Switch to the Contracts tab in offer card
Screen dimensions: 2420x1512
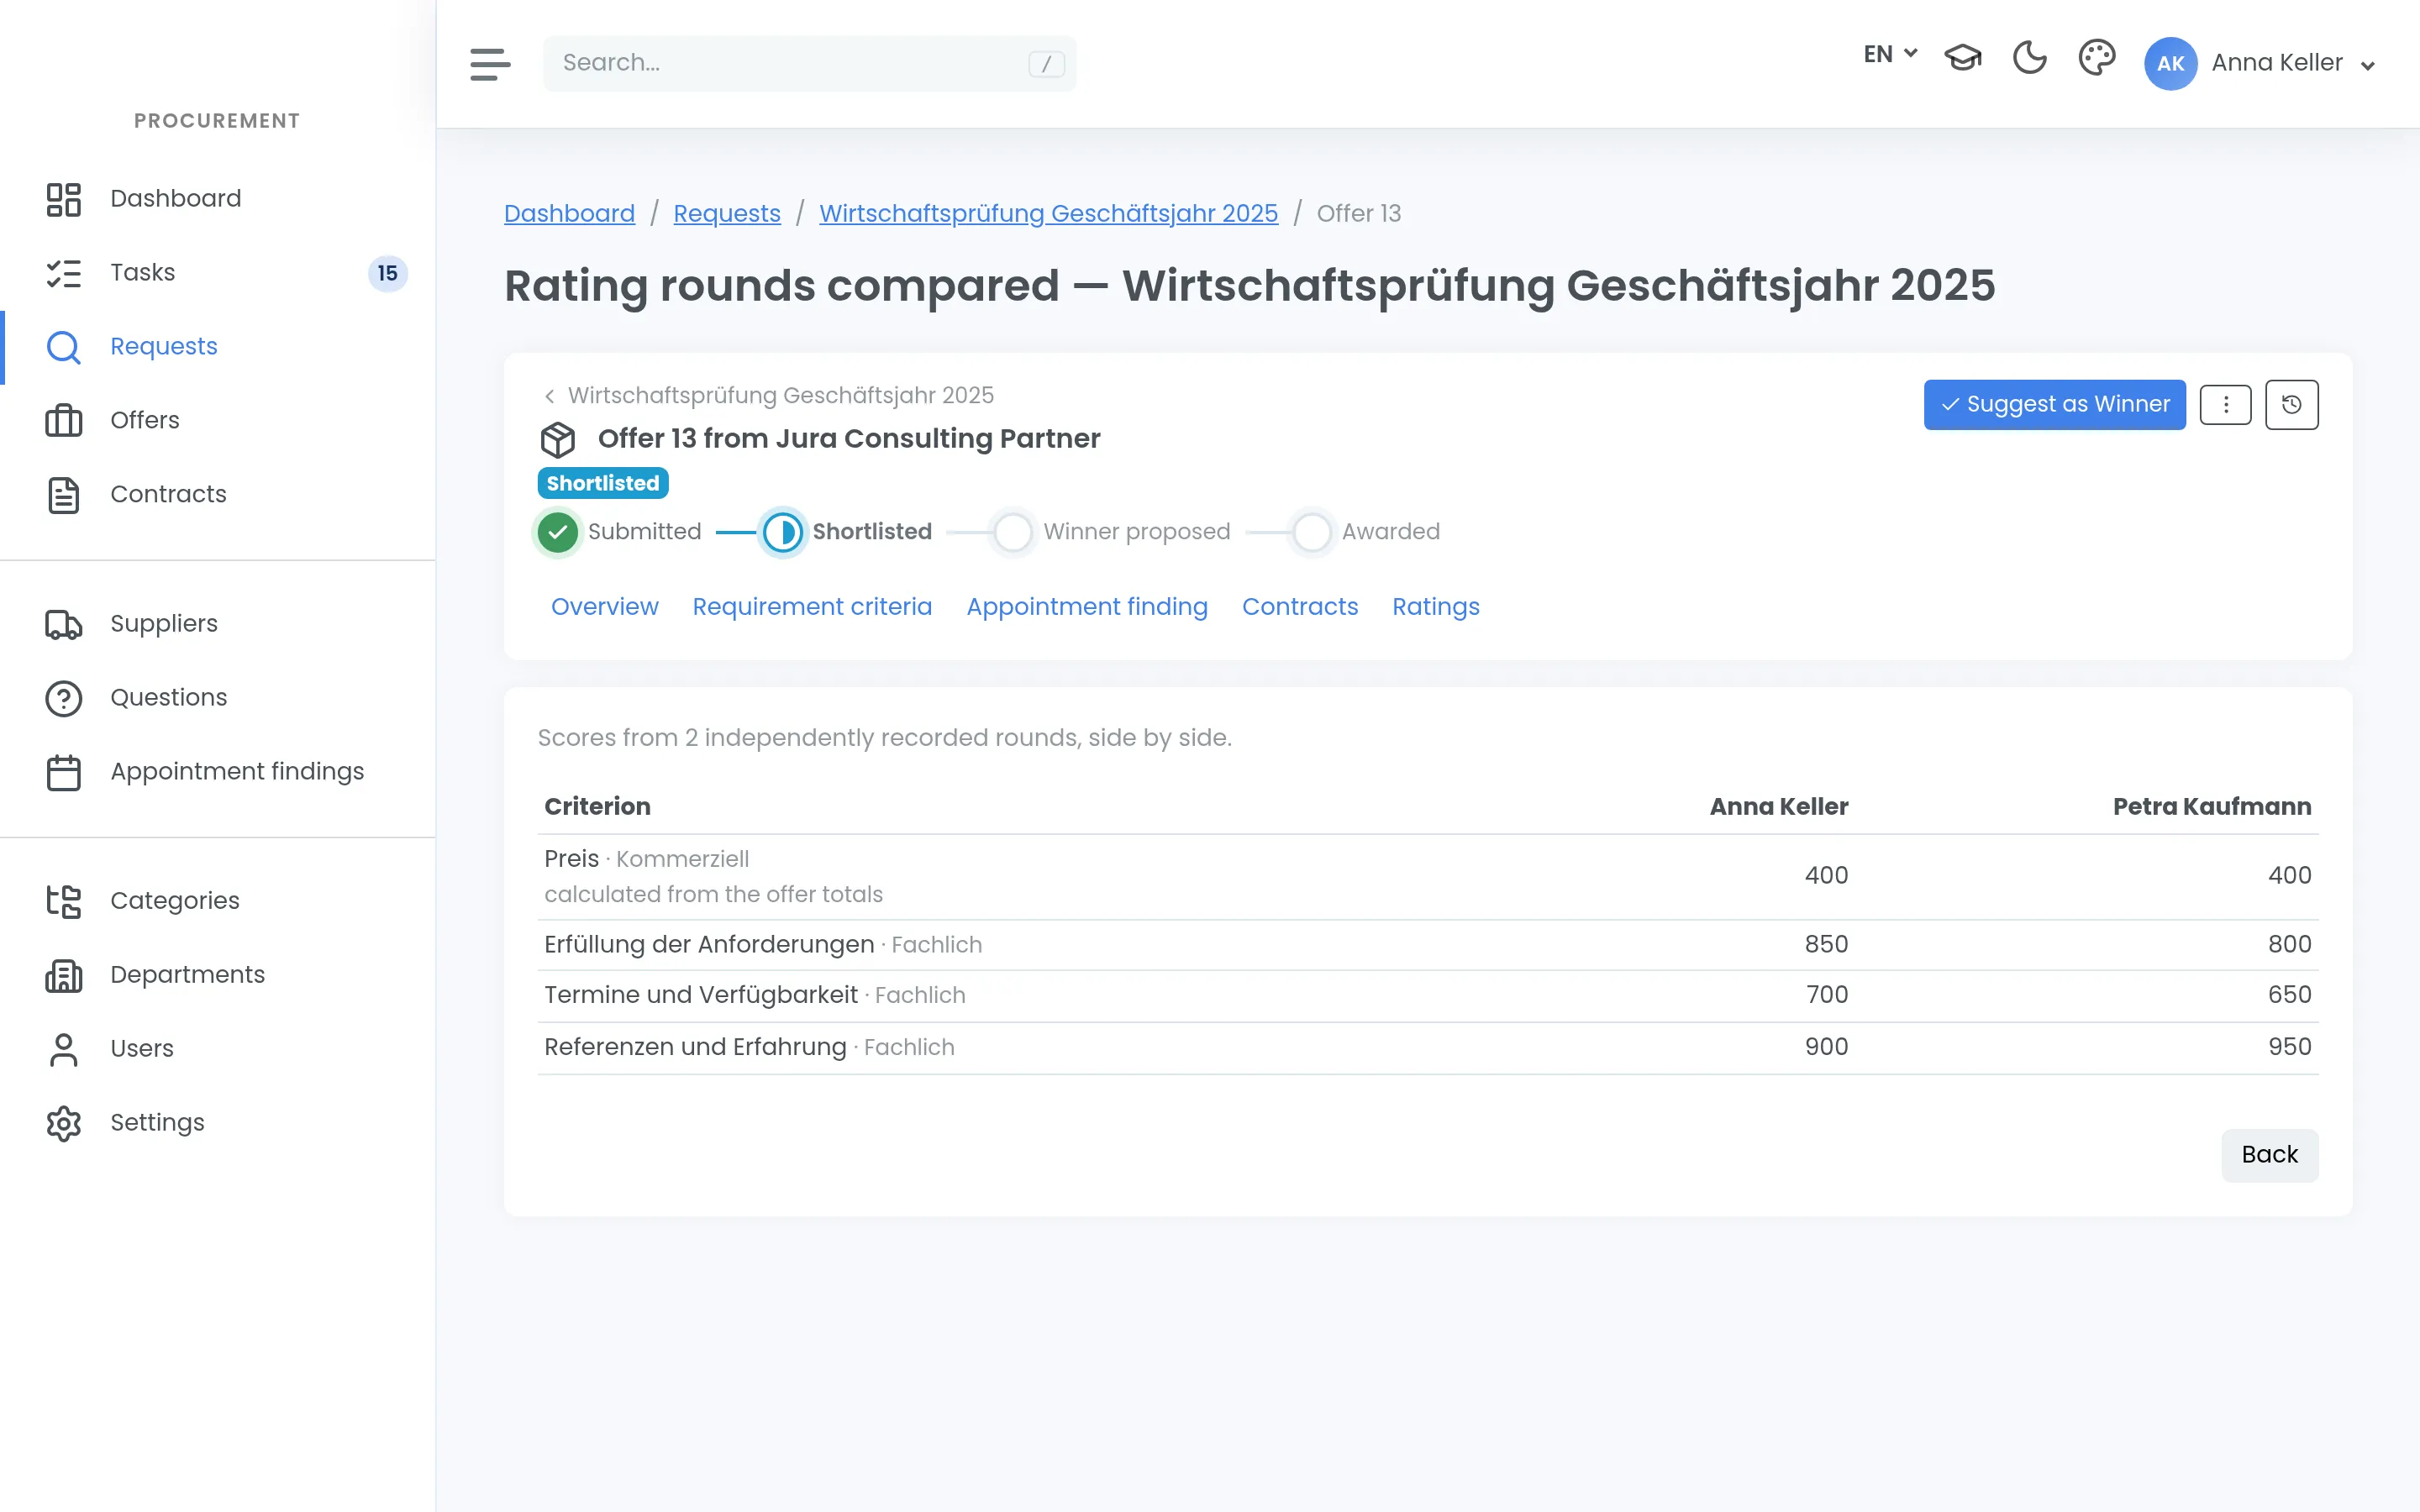1299,607
